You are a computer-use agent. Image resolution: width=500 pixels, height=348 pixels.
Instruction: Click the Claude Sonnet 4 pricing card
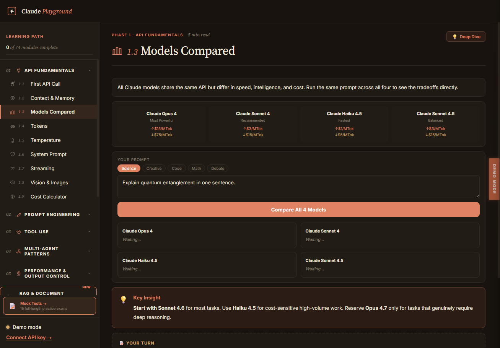point(253,124)
